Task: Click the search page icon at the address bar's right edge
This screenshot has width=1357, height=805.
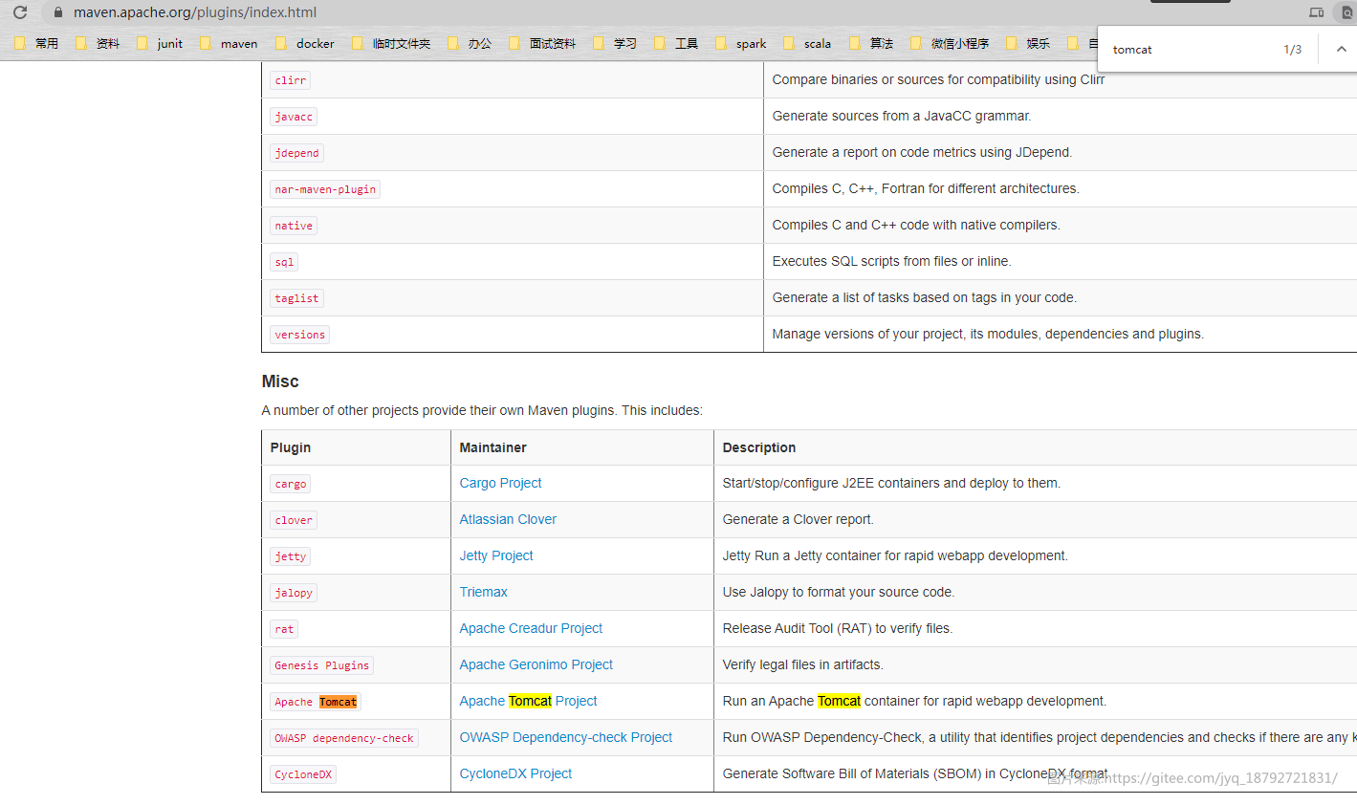Action: point(1347,12)
